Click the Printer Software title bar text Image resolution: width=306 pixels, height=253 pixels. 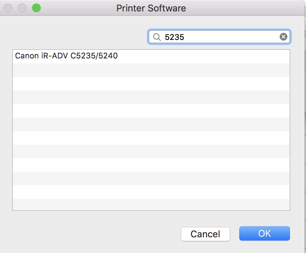tap(151, 8)
